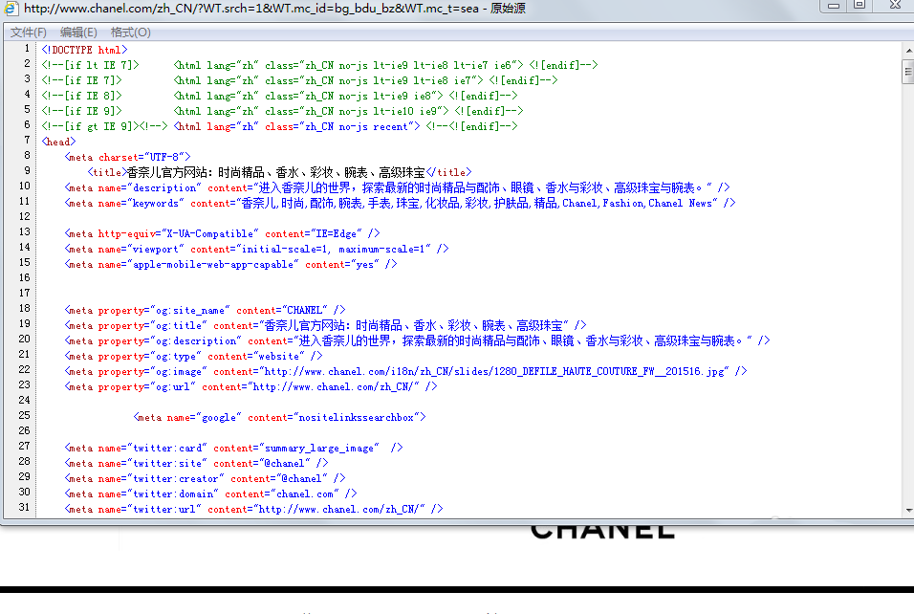
Task: Click the X-UA-Compatible meta line
Action: click(222, 233)
